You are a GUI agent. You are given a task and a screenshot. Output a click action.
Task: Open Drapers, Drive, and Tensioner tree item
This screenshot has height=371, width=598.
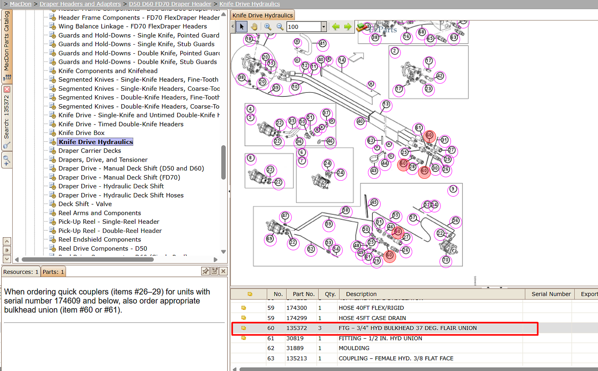click(x=103, y=160)
